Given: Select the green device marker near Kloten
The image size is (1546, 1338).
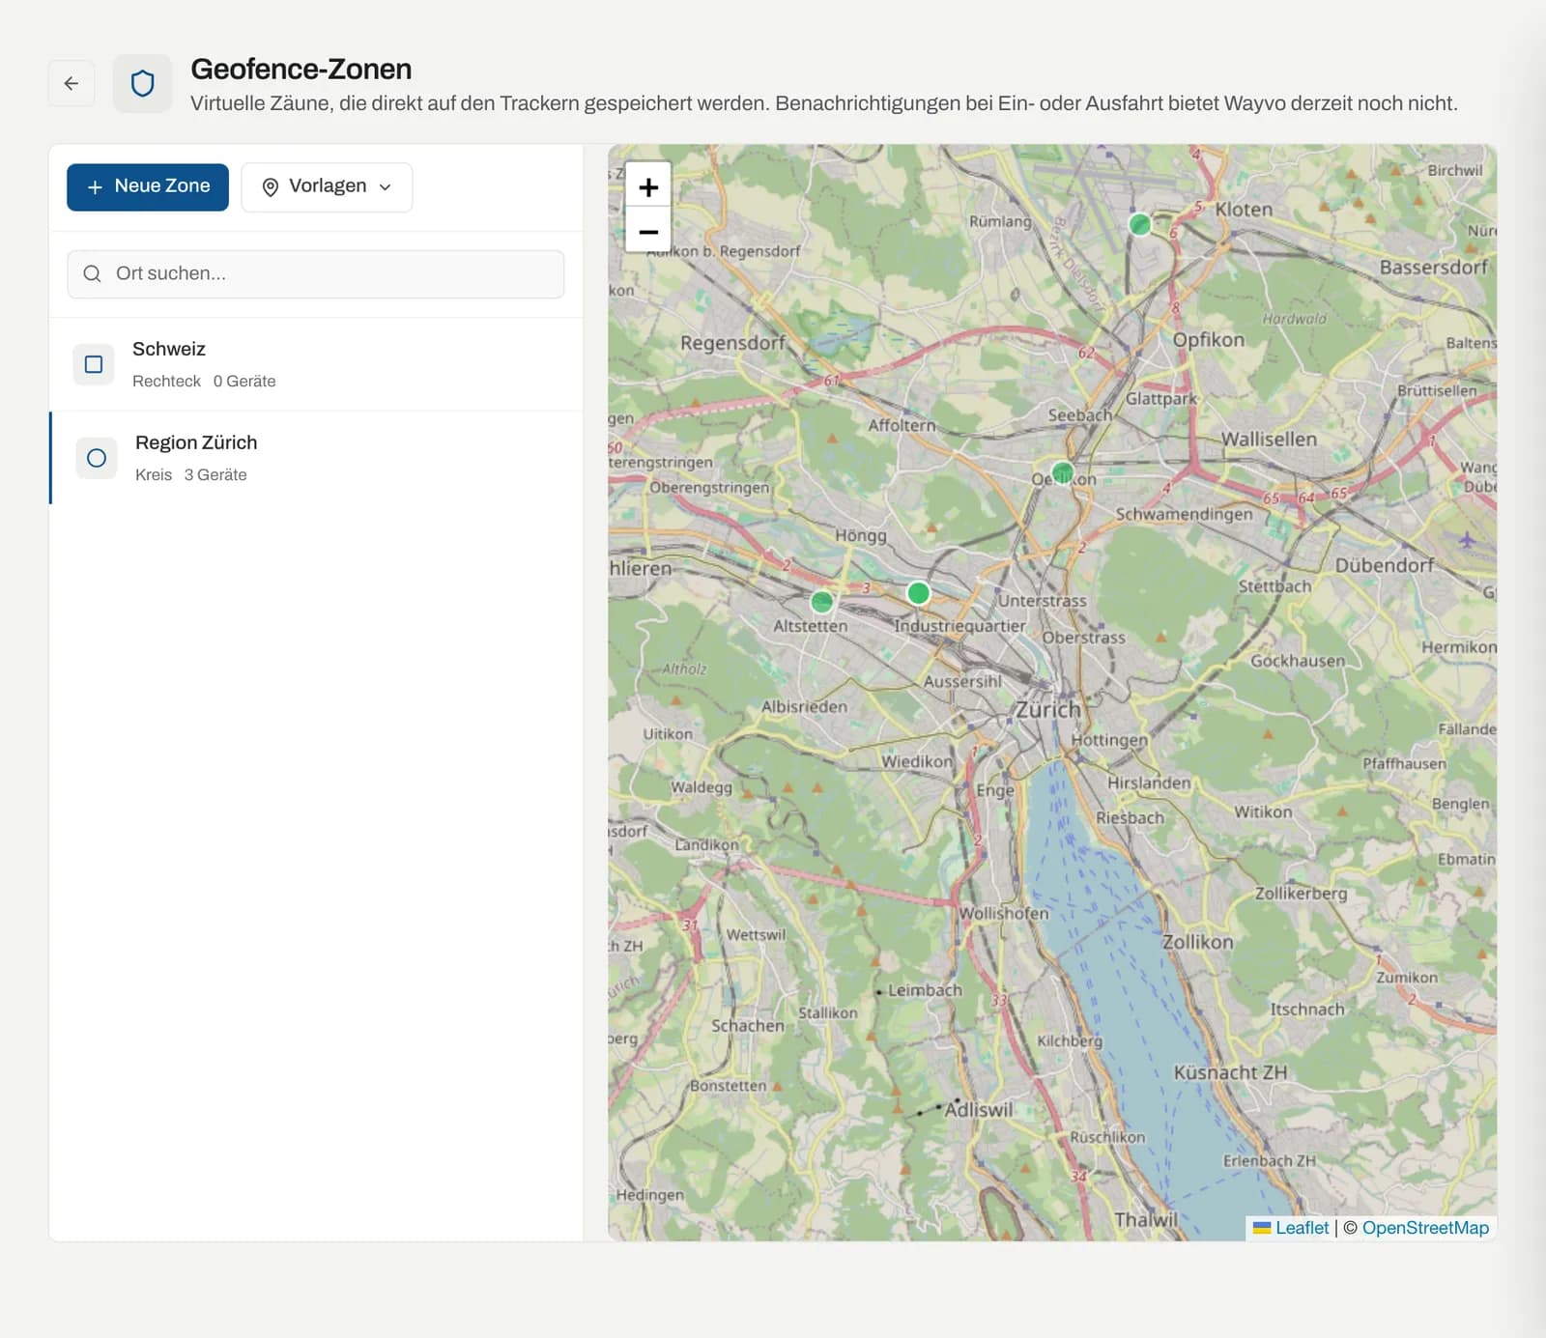Looking at the screenshot, I should (1140, 224).
